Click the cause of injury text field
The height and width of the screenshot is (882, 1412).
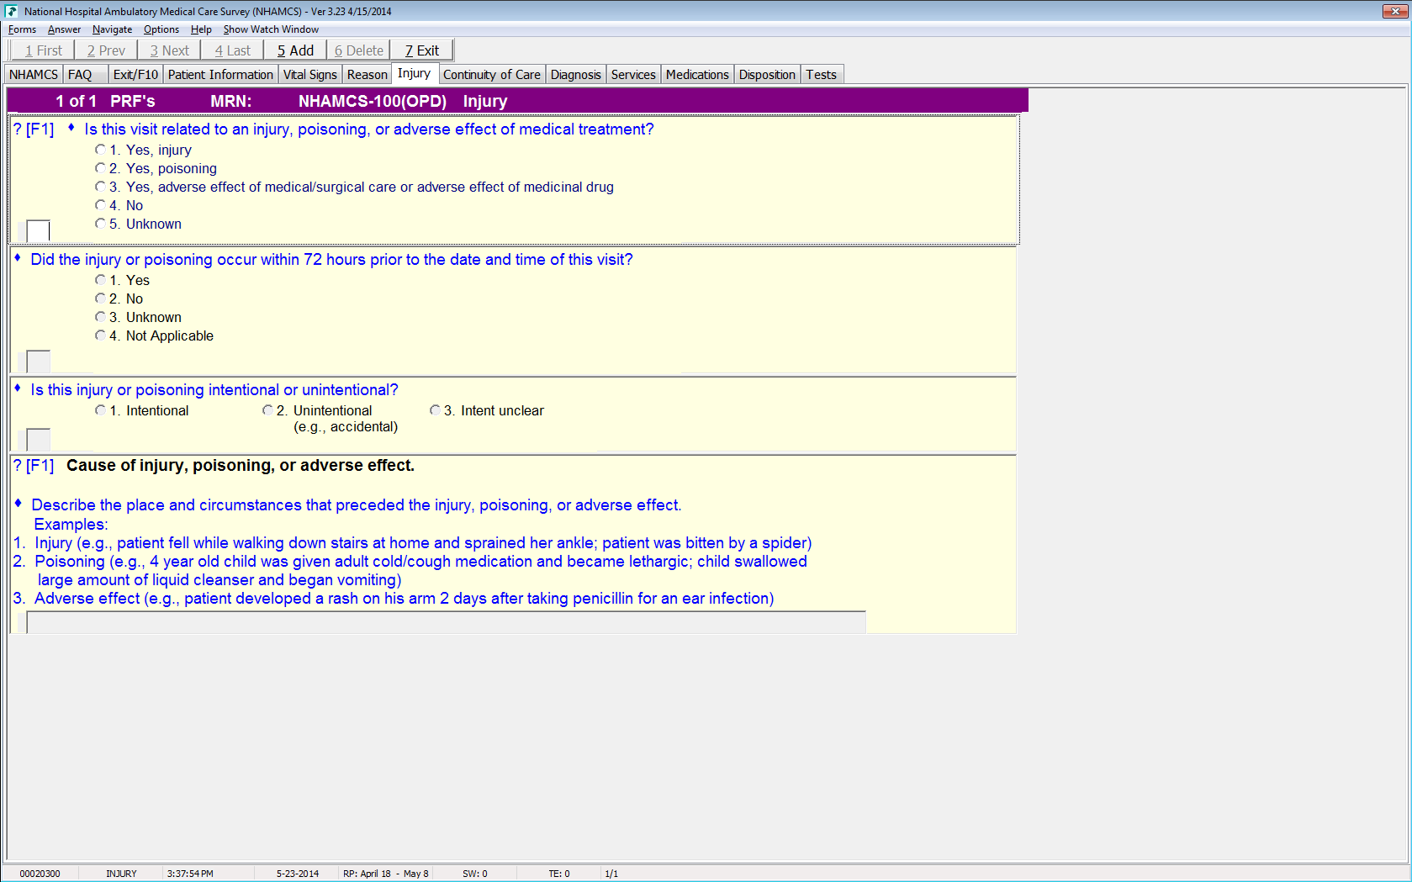coord(446,622)
